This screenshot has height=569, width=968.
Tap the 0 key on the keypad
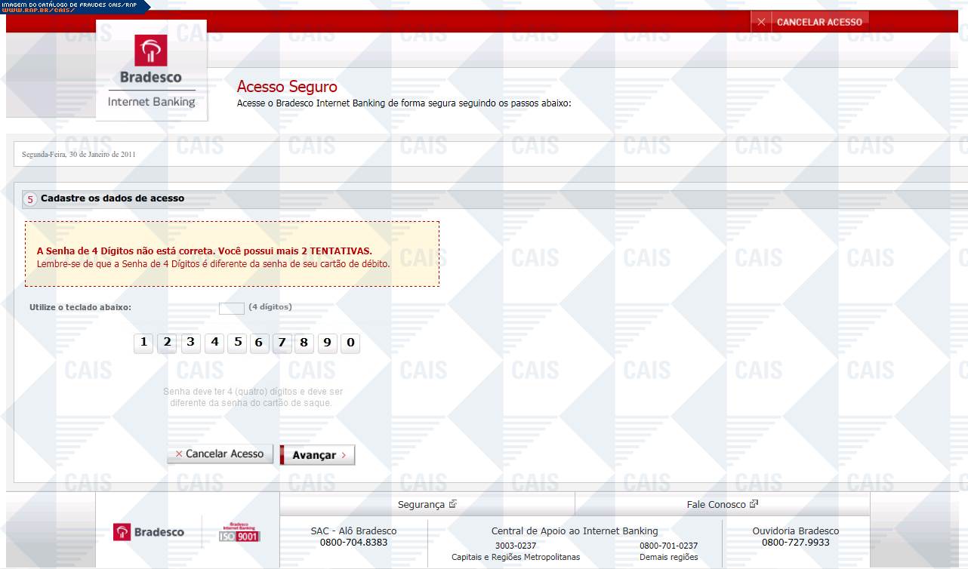pos(350,343)
